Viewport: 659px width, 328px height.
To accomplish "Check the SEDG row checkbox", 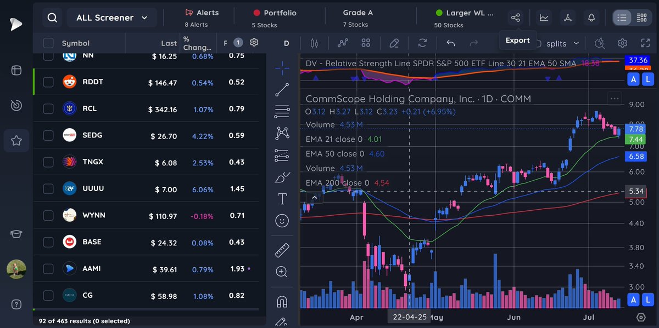I will click(48, 135).
